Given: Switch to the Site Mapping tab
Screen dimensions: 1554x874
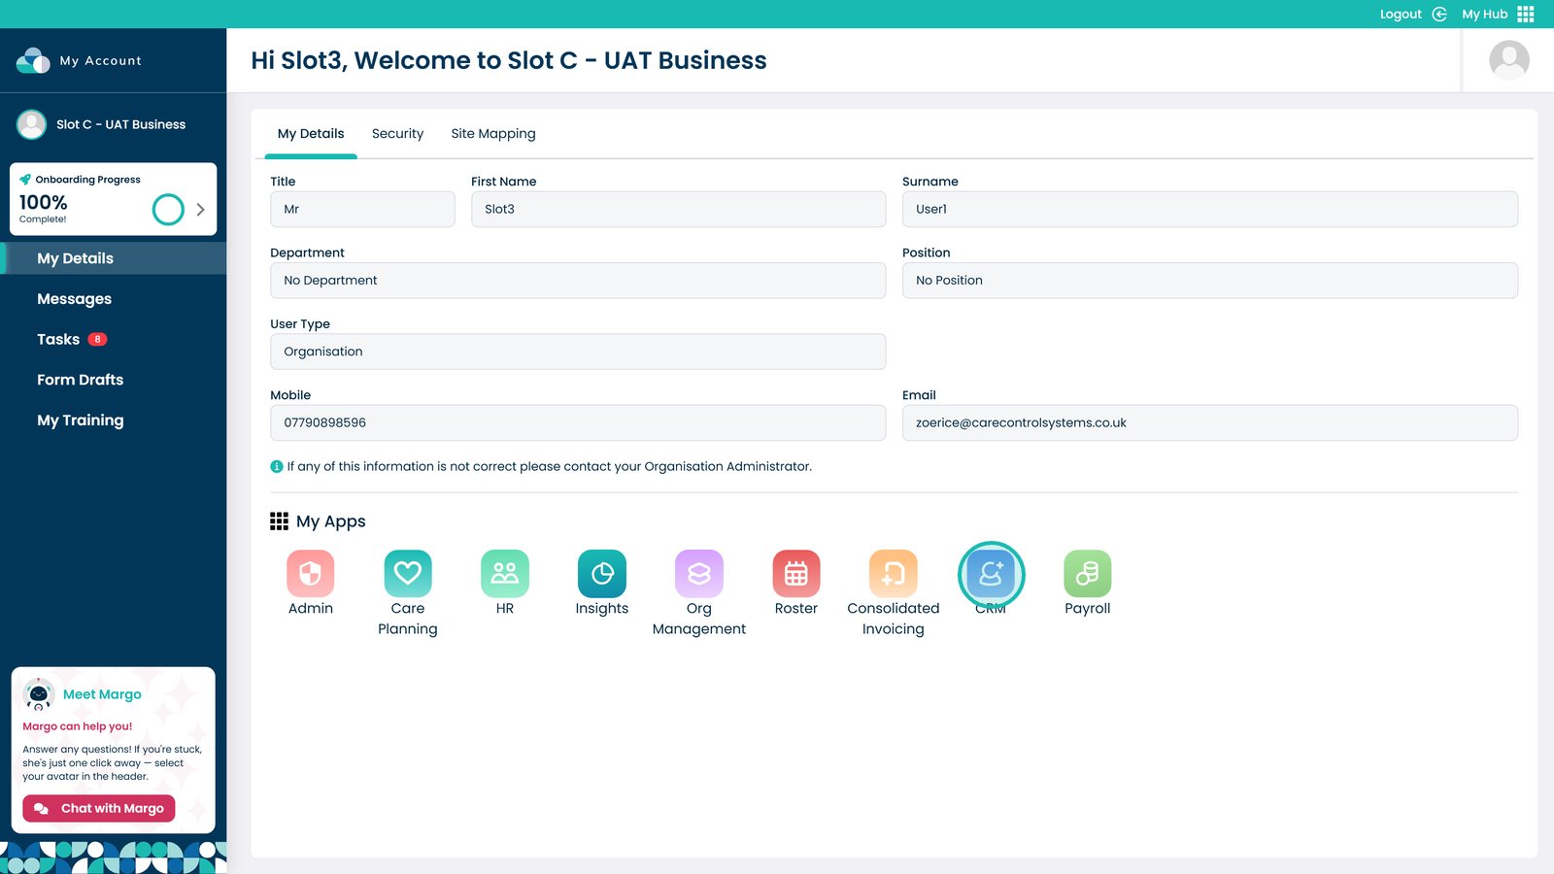Looking at the screenshot, I should 492,134.
